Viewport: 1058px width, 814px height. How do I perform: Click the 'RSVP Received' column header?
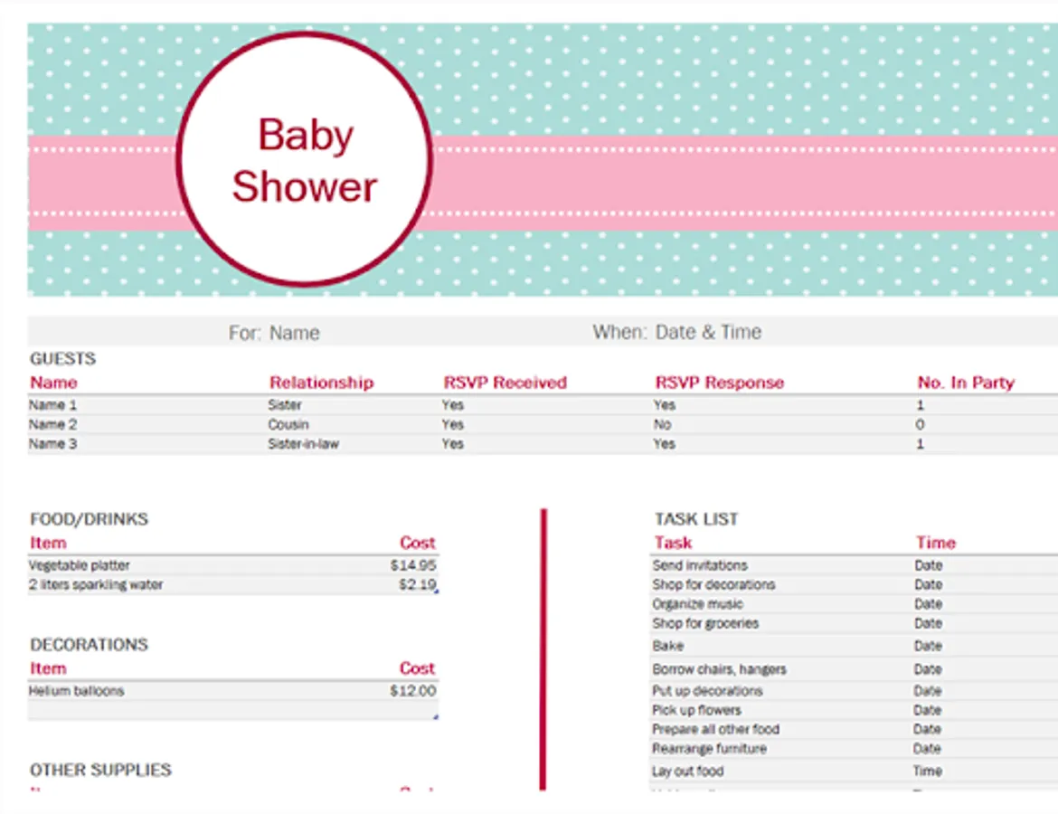pyautogui.click(x=505, y=383)
